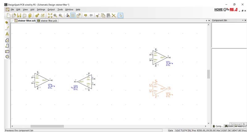Viewport: 247px width, 132px height.
Task: Open the document tab list dropdown arrow
Action: [x=207, y=21]
